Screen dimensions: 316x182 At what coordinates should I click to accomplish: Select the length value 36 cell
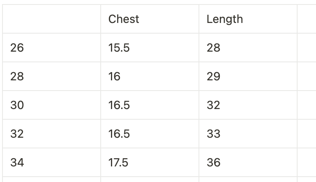[248, 163]
